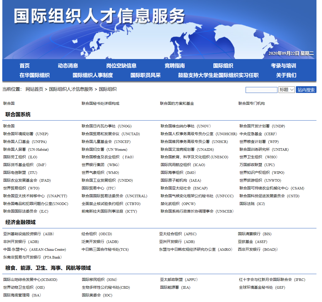Open 国际奥委会 (IOC) link

(x=97, y=295)
